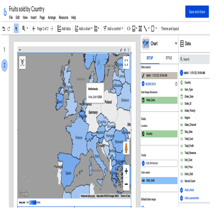The width and height of the screenshot is (215, 209).
Task: Click chart header undo arrow icon
Action: click(20, 50)
